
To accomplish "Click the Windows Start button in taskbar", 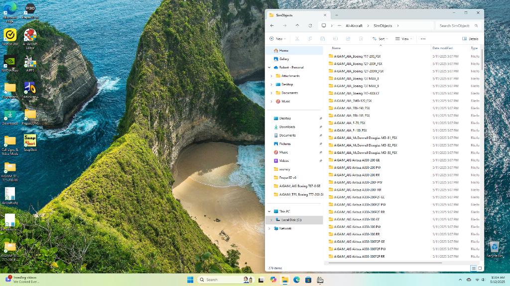I will point(190,280).
